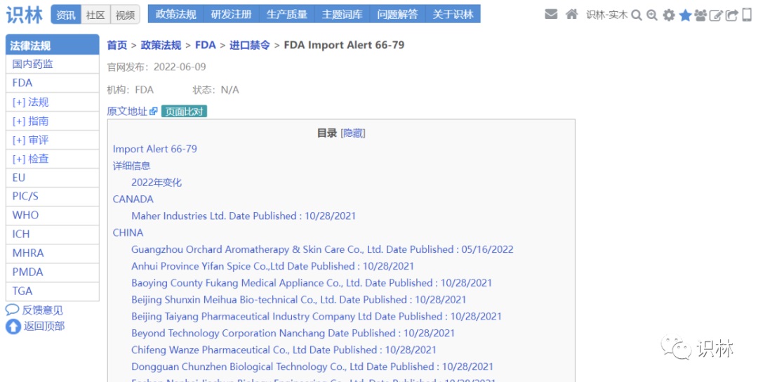The image size is (758, 382).
Task: Open the 原文地址 link
Action: point(127,111)
